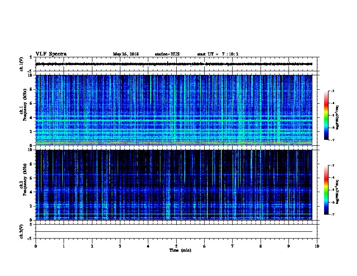Click the 'ch.1(V)' waveform axis label

click(22, 64)
